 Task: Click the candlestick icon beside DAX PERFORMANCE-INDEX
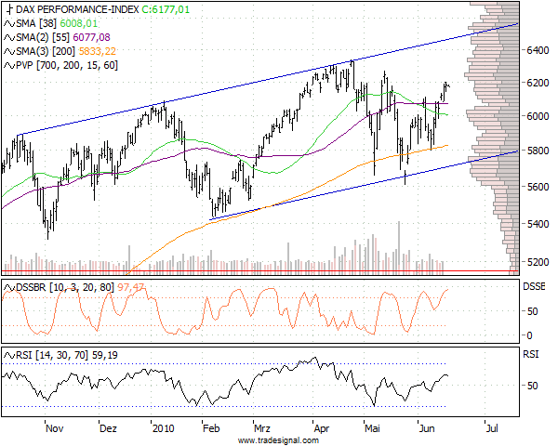click(9, 7)
